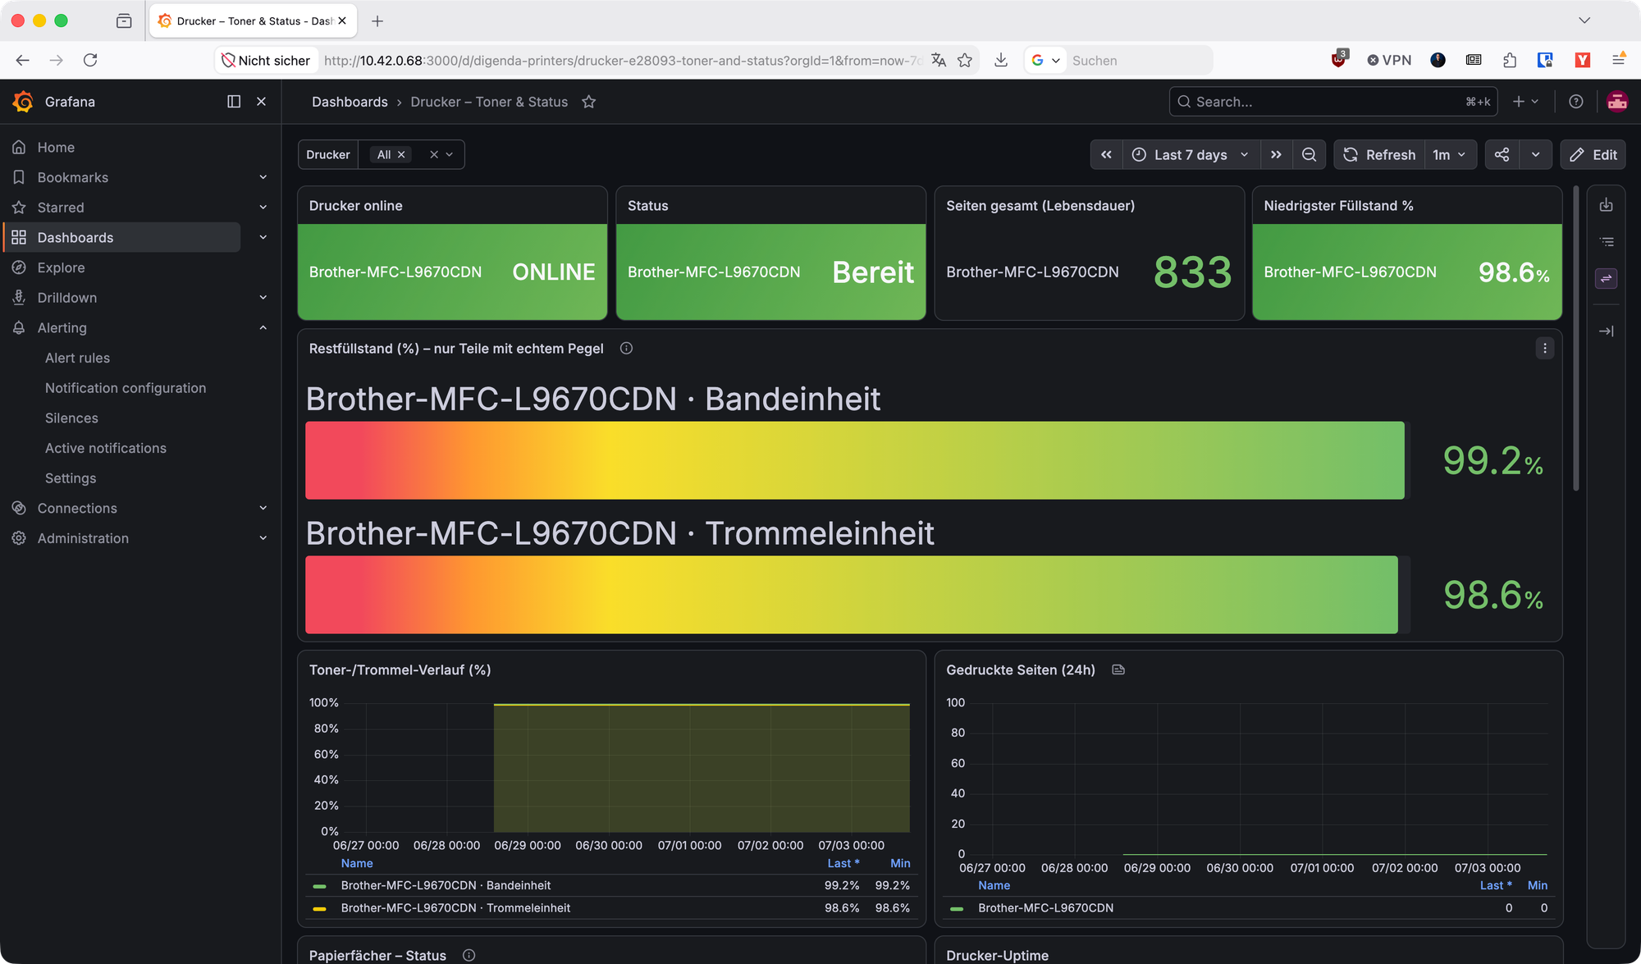This screenshot has height=964, width=1641.
Task: Open the 1m auto-refresh interval dropdown
Action: point(1450,154)
